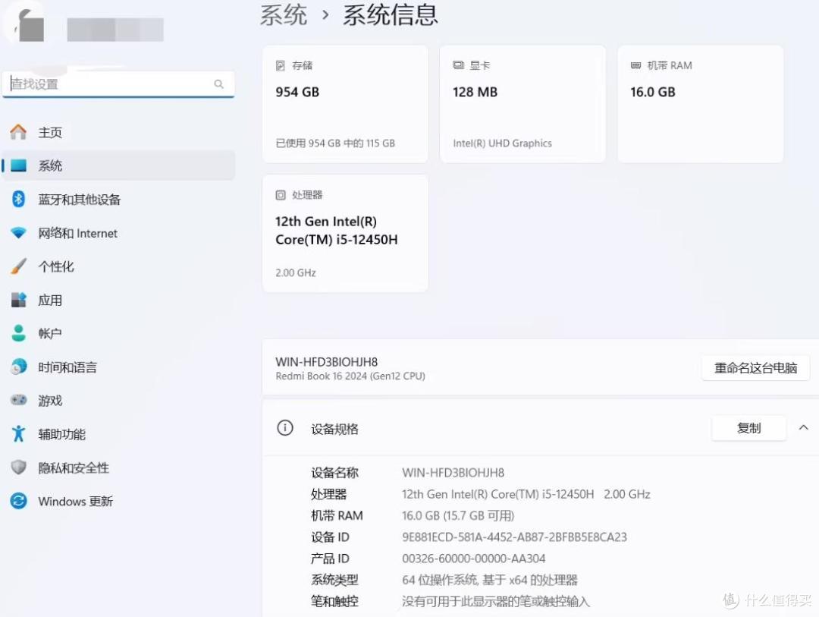Open 网络和 Internet settings
The image size is (819, 617).
click(x=118, y=233)
